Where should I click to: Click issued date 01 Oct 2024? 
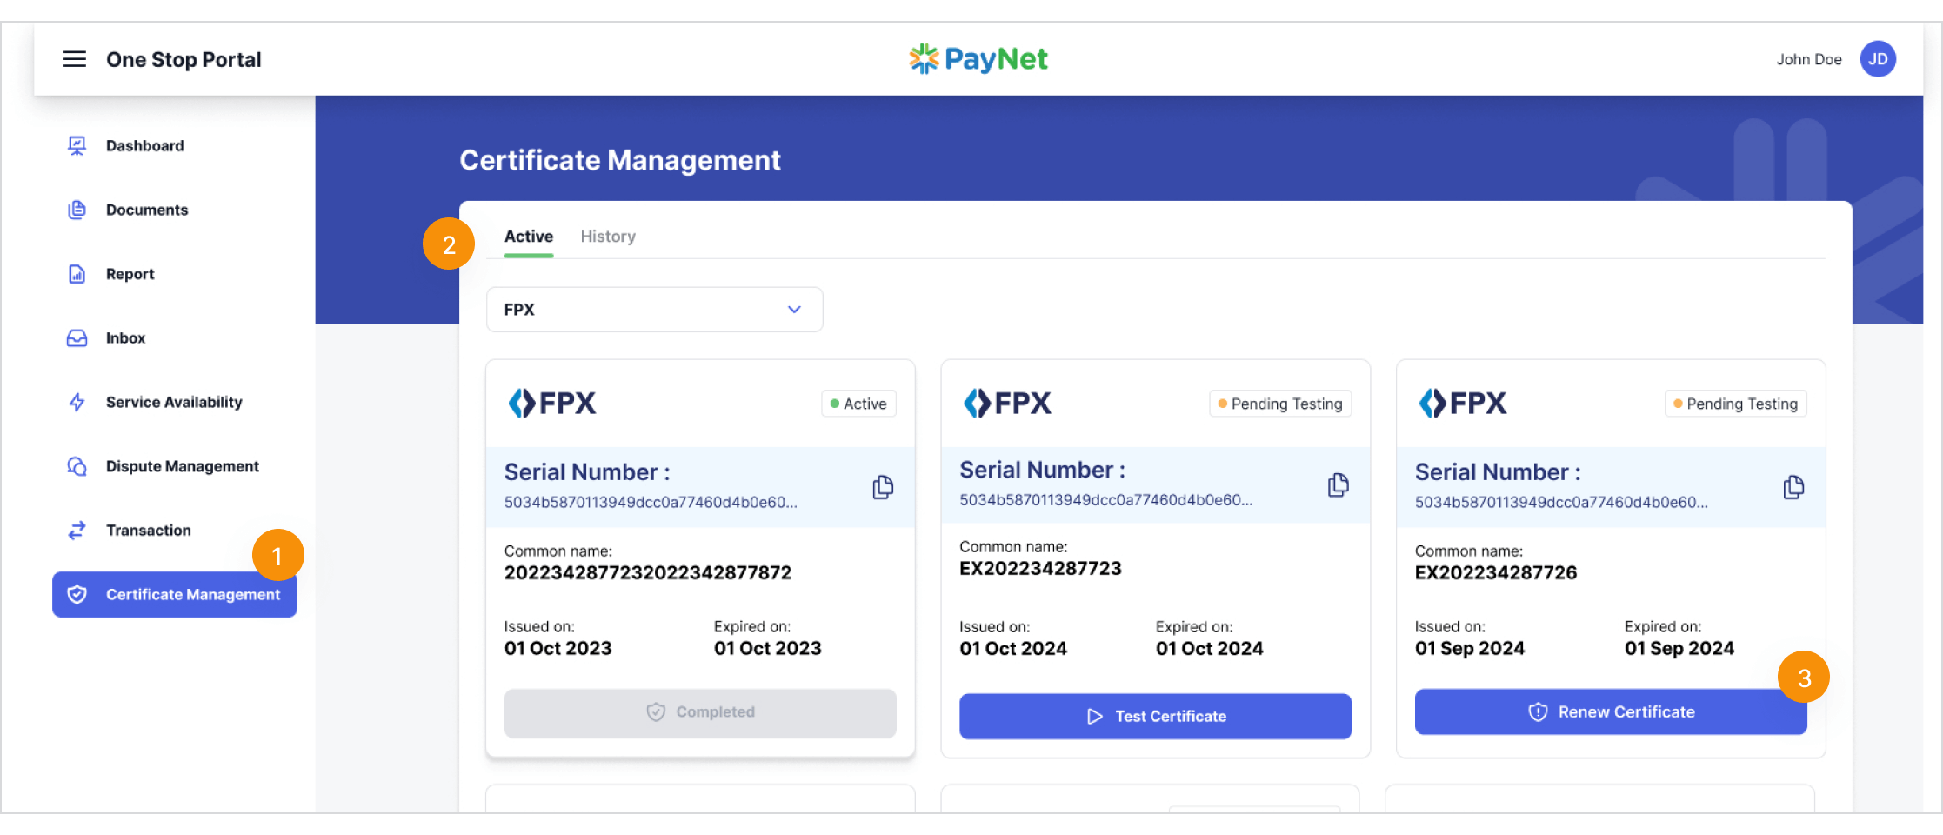pos(1013,649)
